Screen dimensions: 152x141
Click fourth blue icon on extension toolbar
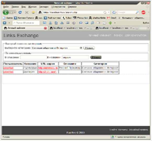point(62,23)
